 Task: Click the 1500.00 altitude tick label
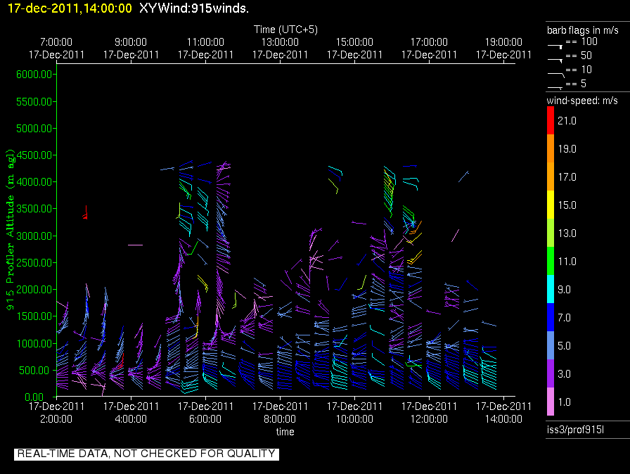[x=34, y=316]
